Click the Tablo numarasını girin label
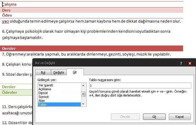Screen dimensions: 196x125 click(x=105, y=80)
